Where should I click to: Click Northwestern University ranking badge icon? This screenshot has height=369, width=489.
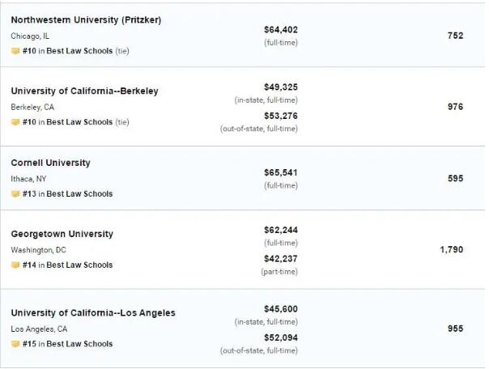[x=15, y=51]
